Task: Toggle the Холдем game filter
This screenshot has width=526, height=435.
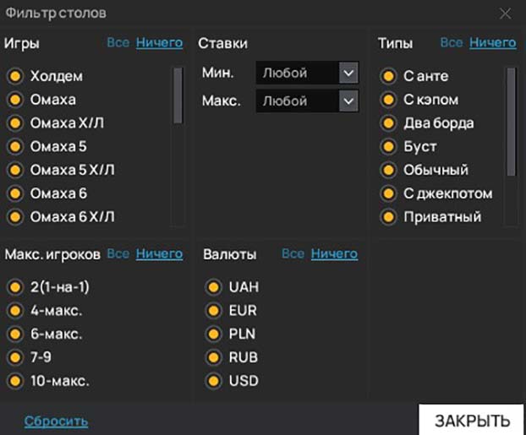Action: (14, 77)
